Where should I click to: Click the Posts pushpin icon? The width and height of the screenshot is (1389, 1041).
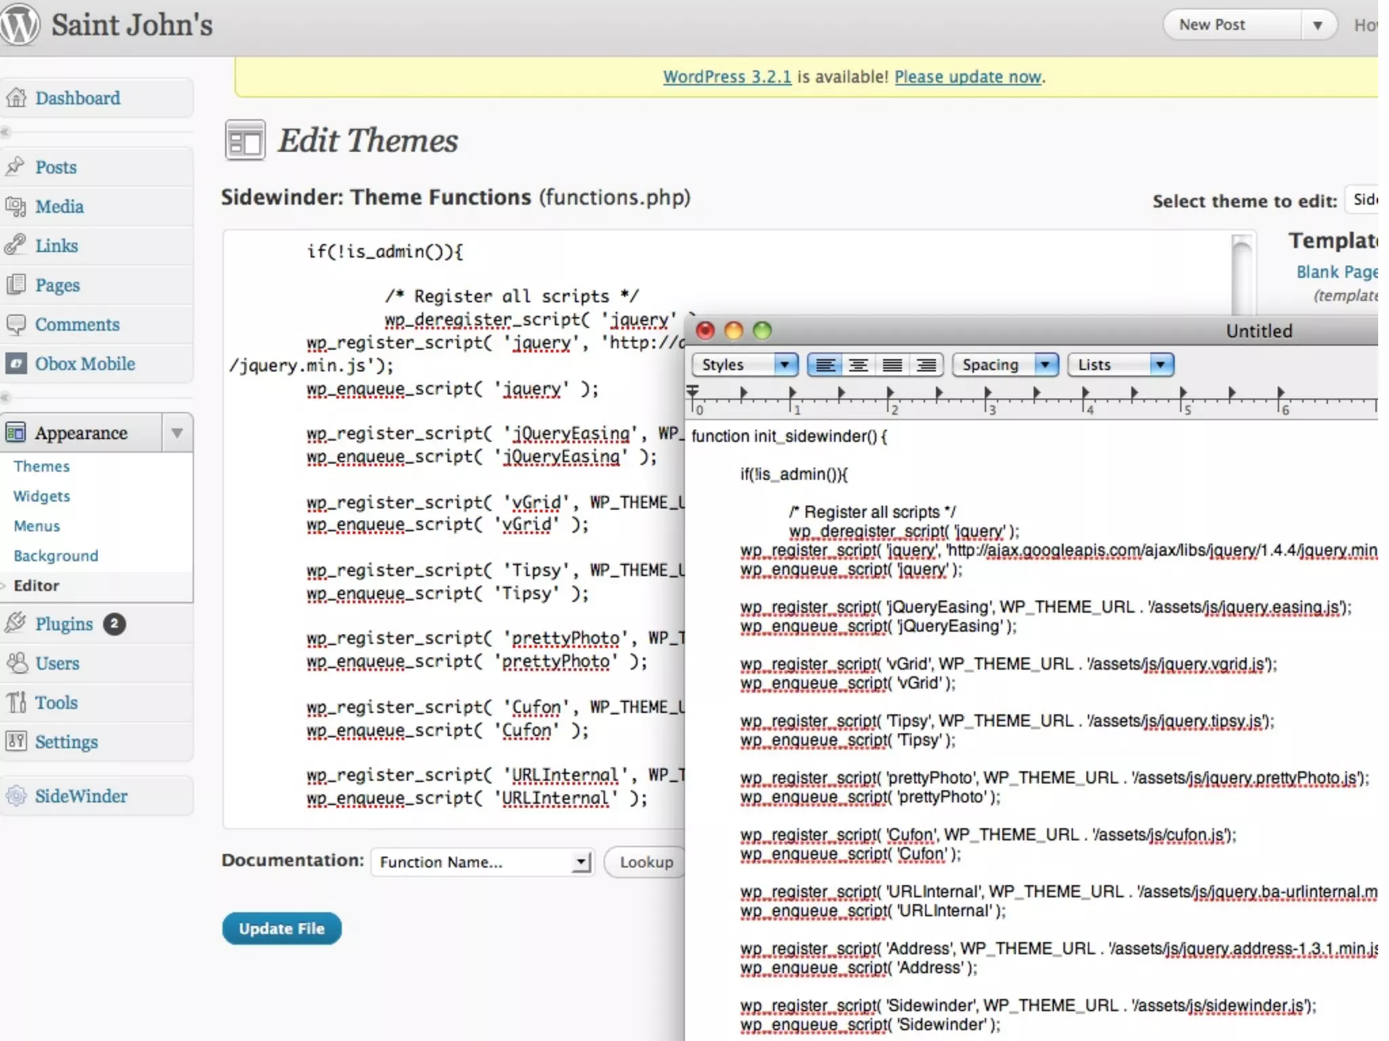point(16,167)
